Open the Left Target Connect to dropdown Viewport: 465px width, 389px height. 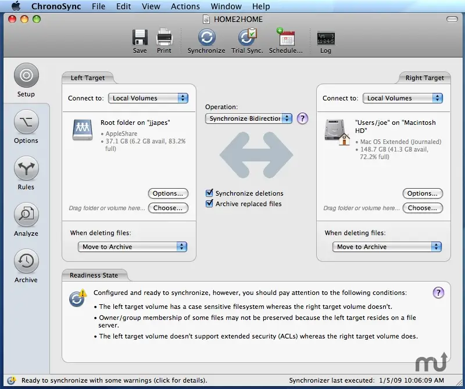[x=148, y=98]
